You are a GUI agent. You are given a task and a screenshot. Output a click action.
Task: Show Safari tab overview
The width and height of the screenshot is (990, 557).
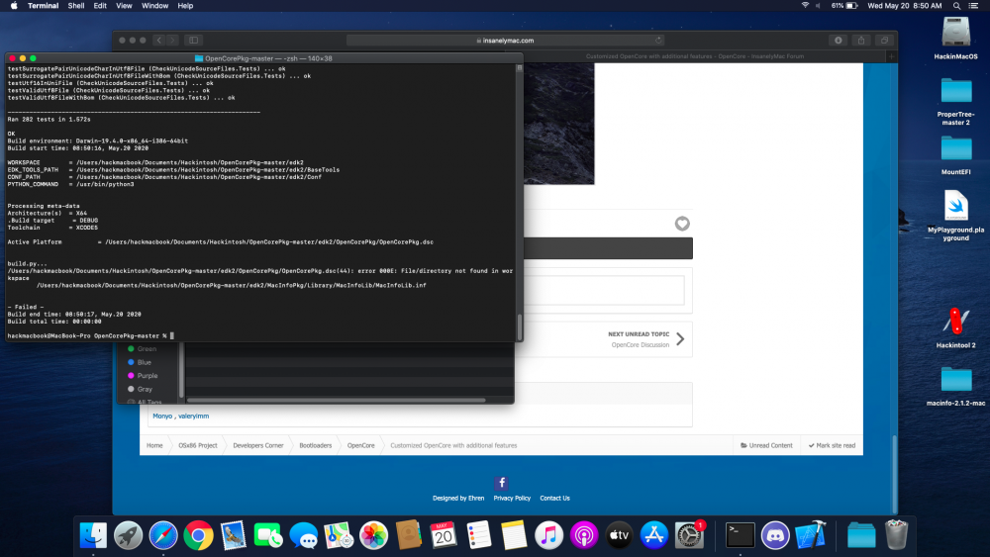click(884, 40)
